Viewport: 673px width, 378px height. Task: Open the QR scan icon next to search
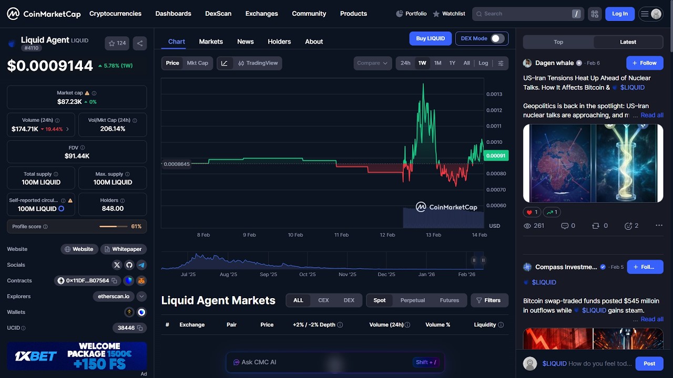tap(595, 14)
